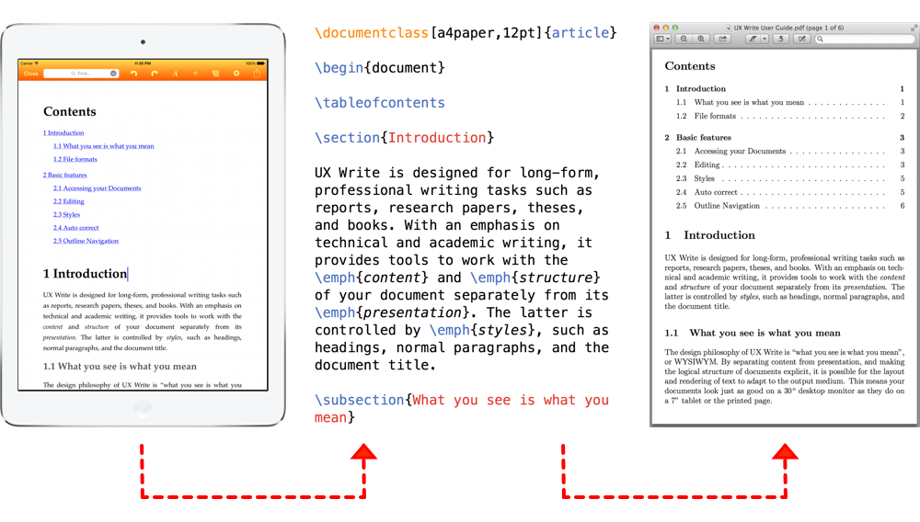Minimize Preview with the yellow button
This screenshot has width=920, height=522.
[x=666, y=28]
